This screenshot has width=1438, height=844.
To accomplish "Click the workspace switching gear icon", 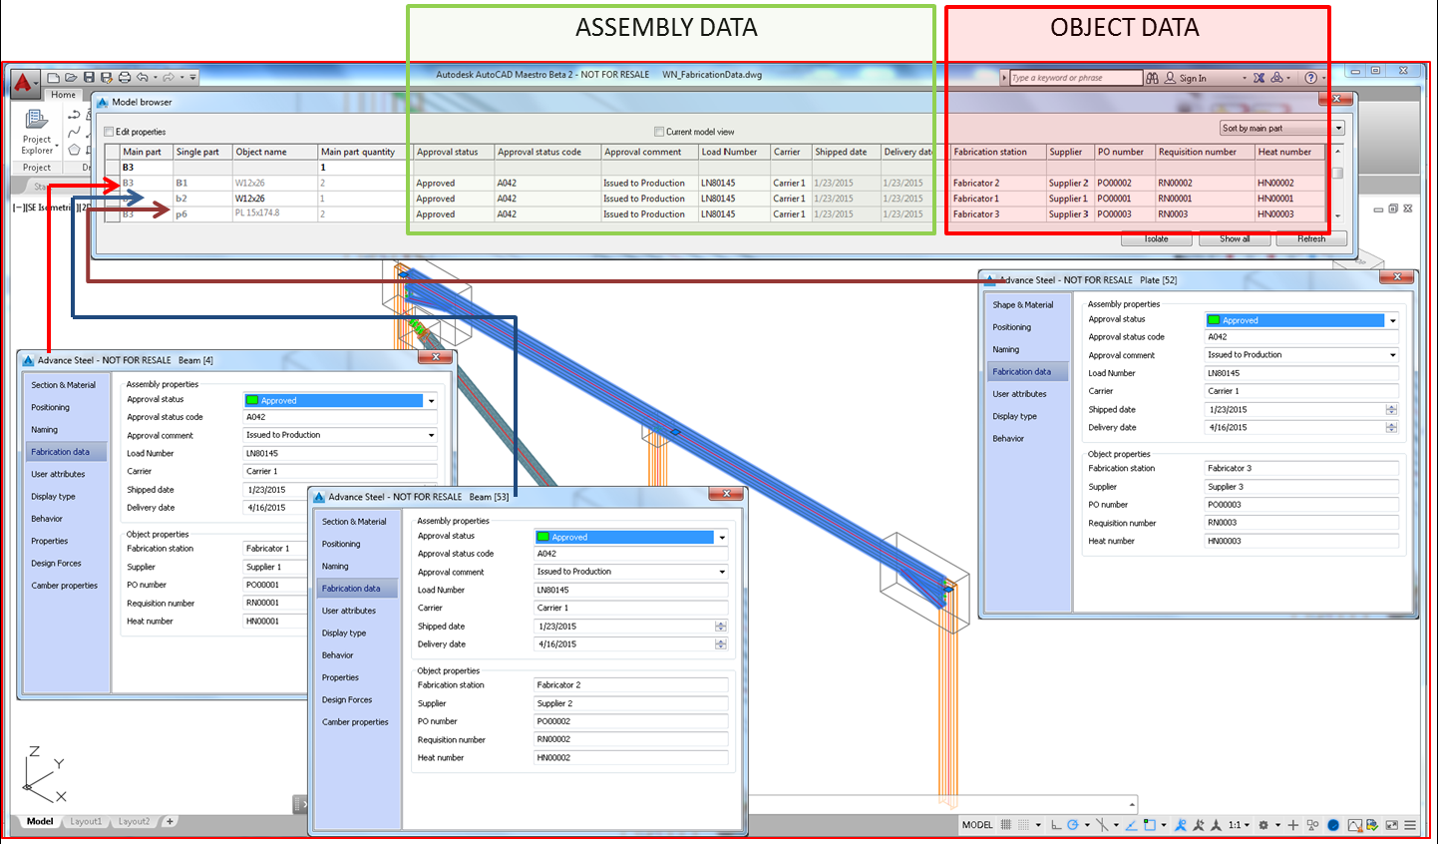I will pyautogui.click(x=1263, y=825).
